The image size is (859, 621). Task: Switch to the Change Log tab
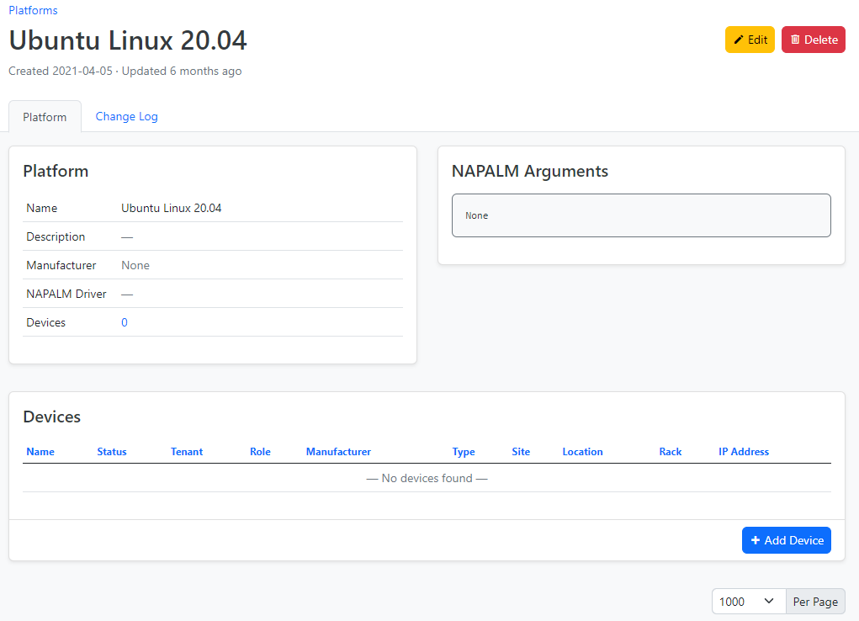(126, 116)
